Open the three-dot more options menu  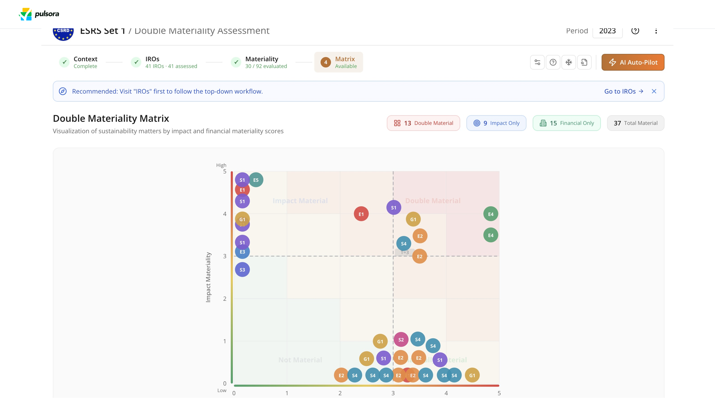656,31
